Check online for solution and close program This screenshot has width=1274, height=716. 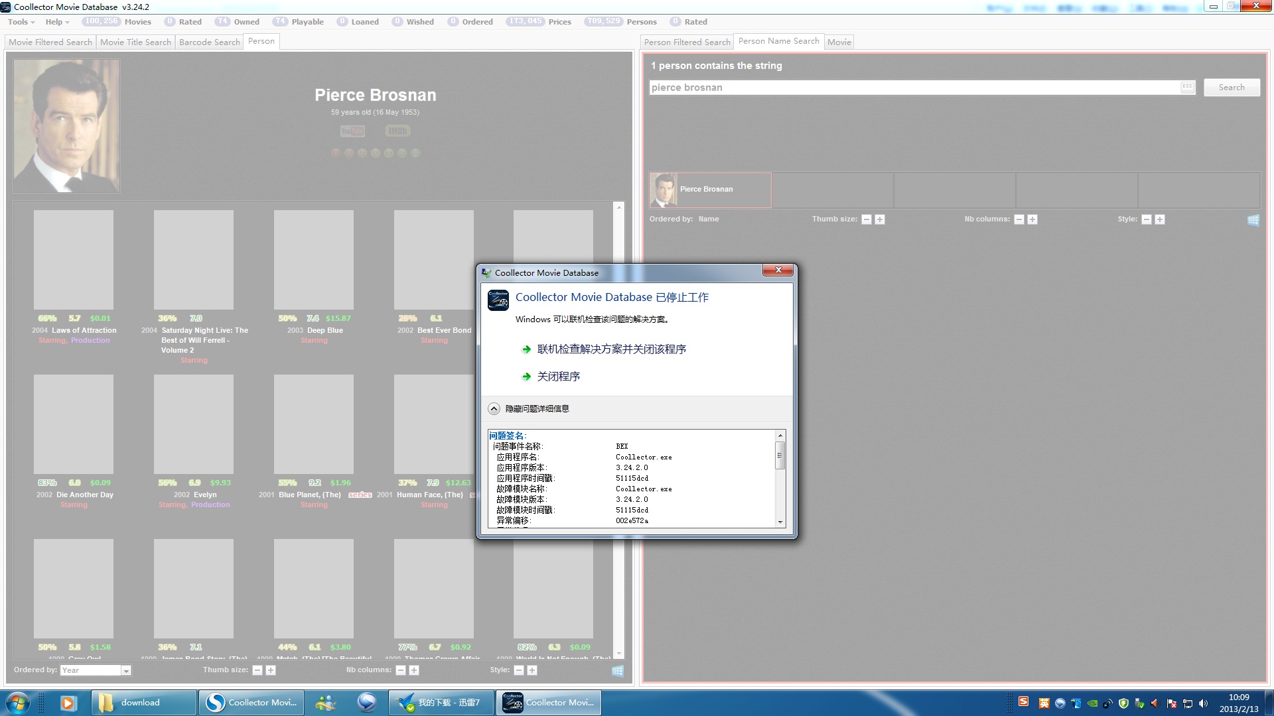click(611, 349)
